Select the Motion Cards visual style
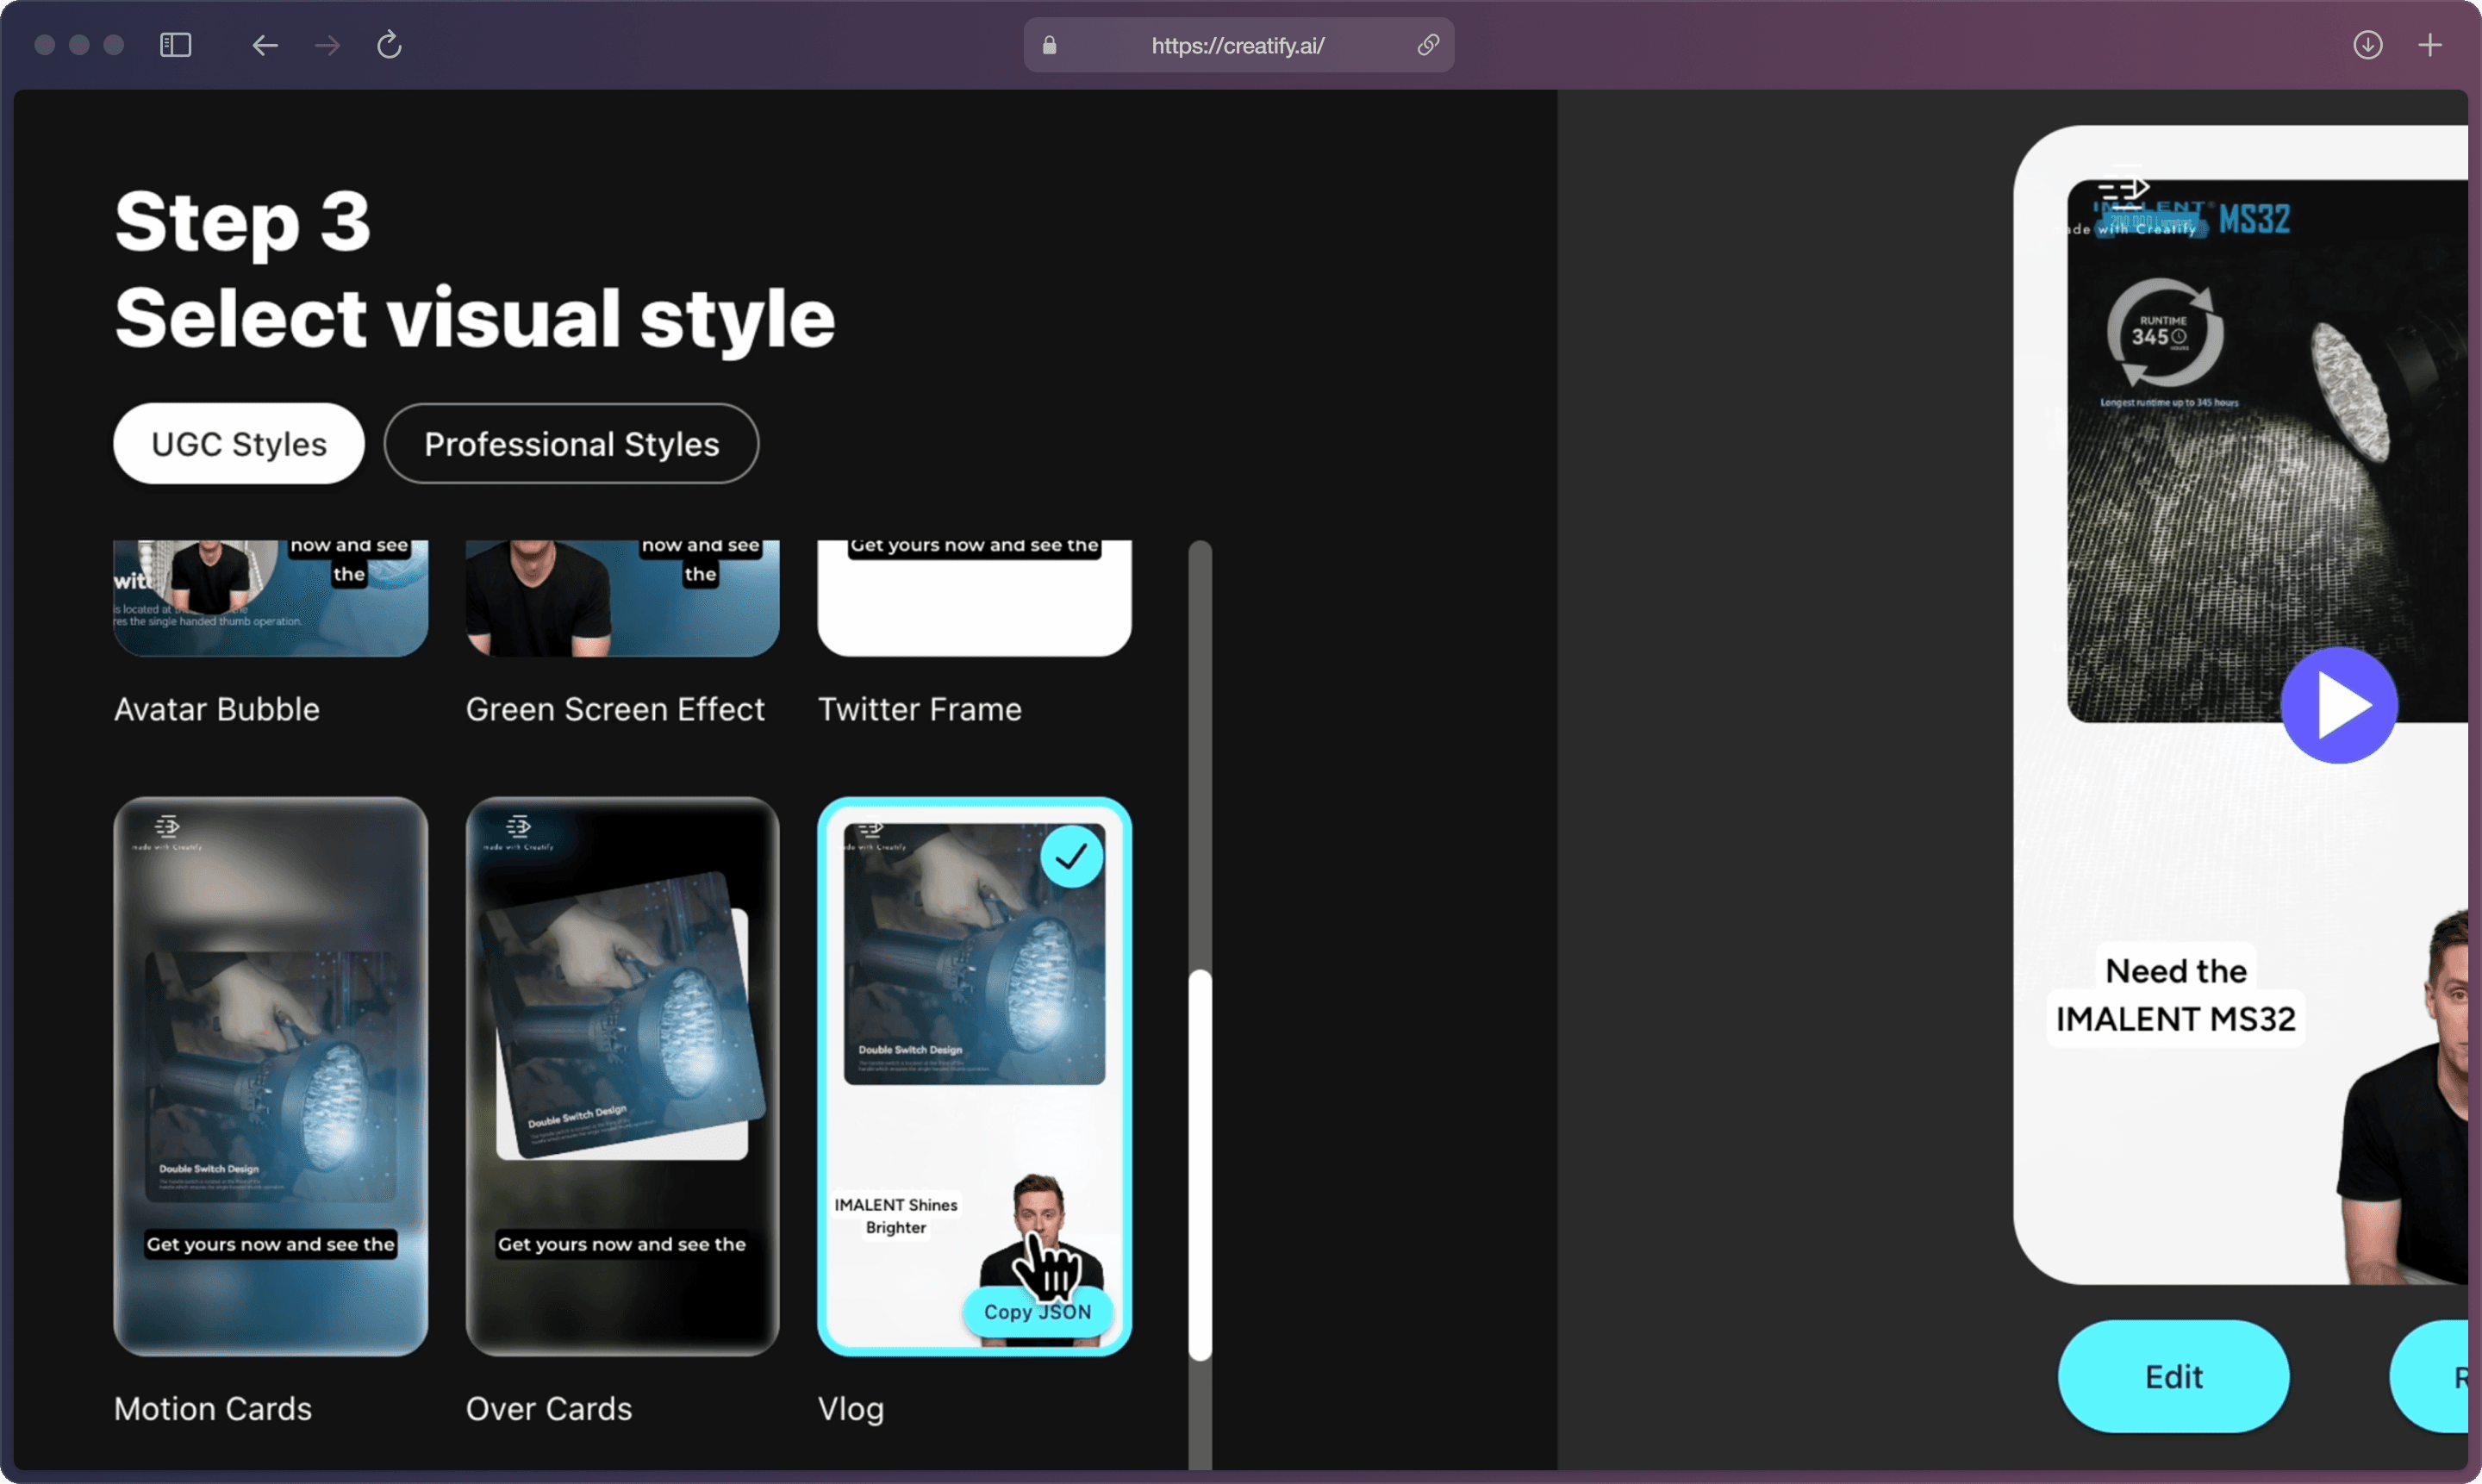The width and height of the screenshot is (2482, 1484). coord(269,1074)
